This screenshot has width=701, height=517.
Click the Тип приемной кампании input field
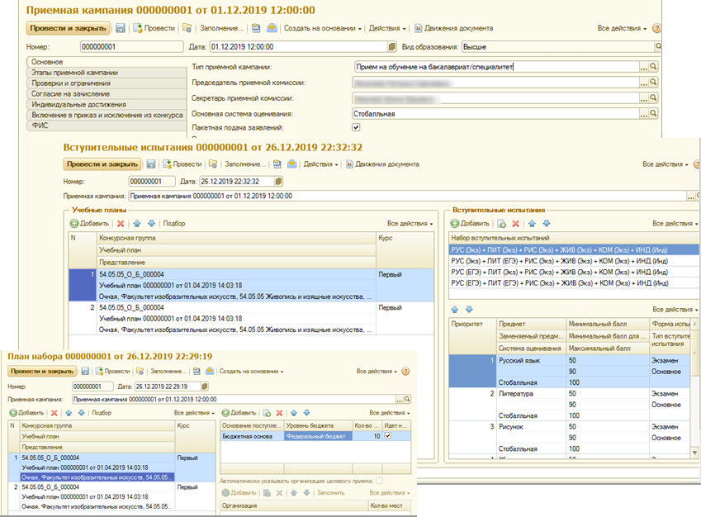click(x=496, y=67)
